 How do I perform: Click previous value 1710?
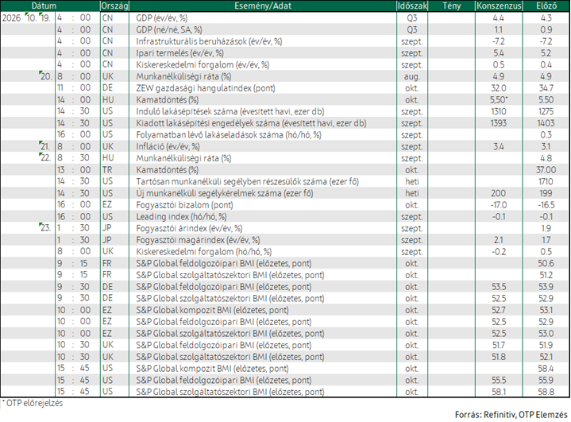[x=546, y=181]
